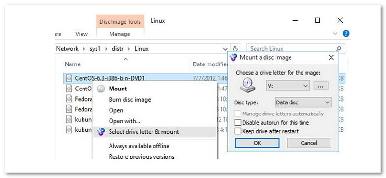Sort files by the Name column
This screenshot has height=178, width=386.
click(73, 64)
